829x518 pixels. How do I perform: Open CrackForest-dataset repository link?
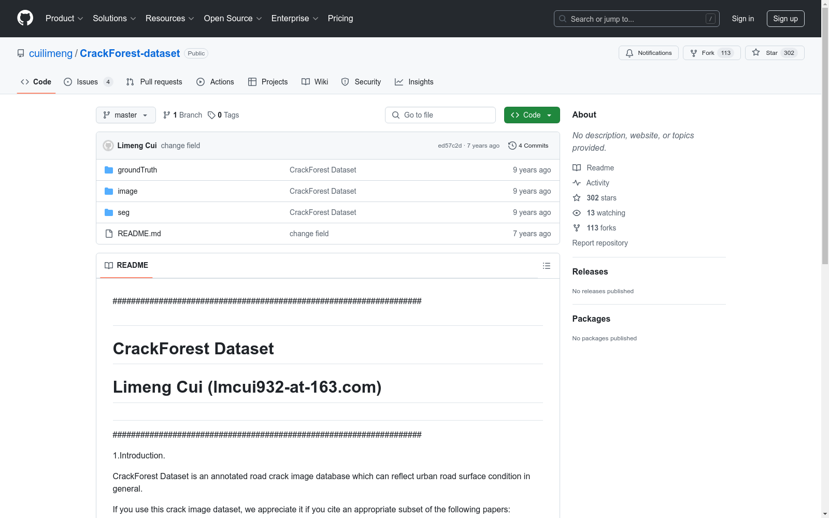[x=130, y=53]
